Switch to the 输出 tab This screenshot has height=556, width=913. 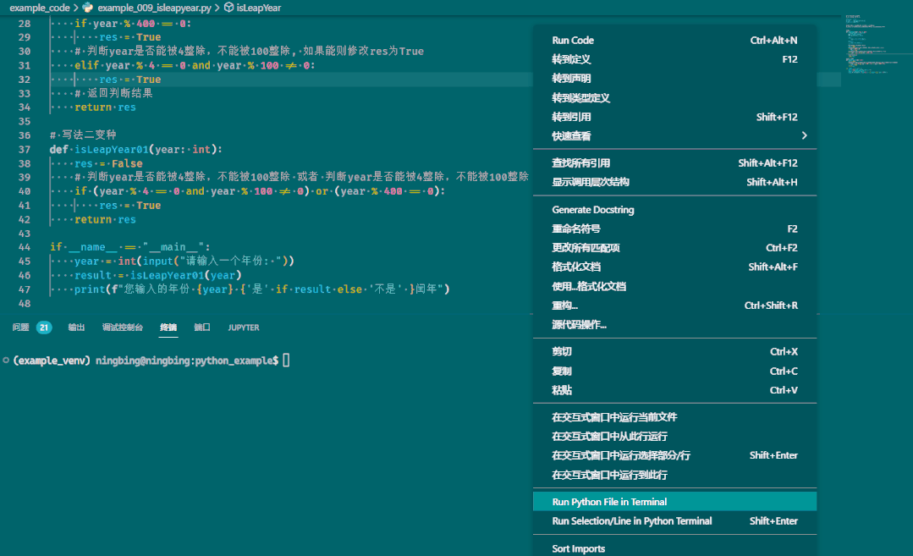click(76, 328)
